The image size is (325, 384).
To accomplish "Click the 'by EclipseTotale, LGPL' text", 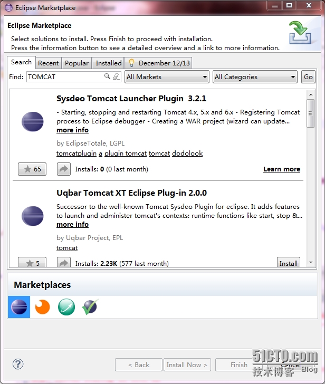I will [91, 143].
